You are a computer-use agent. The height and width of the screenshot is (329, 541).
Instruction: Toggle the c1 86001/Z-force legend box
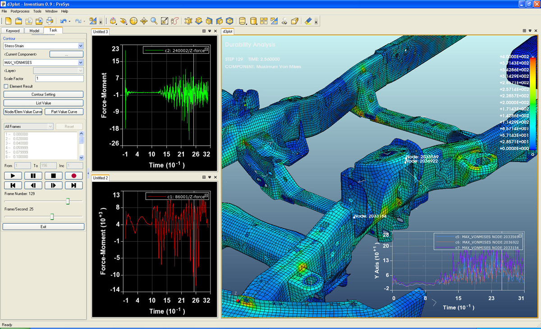click(x=206, y=196)
